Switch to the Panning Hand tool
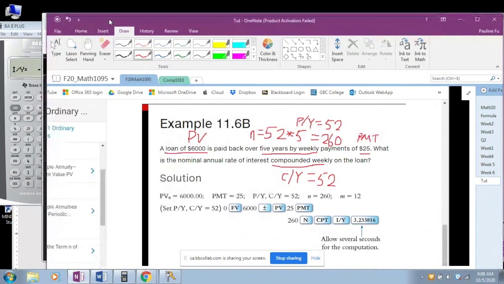The image size is (504, 284). [88, 50]
